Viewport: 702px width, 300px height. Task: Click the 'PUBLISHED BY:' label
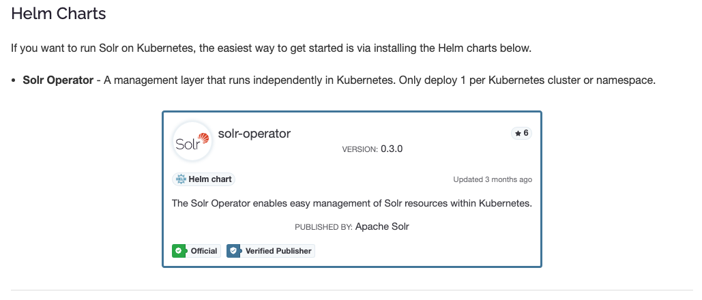tap(323, 227)
